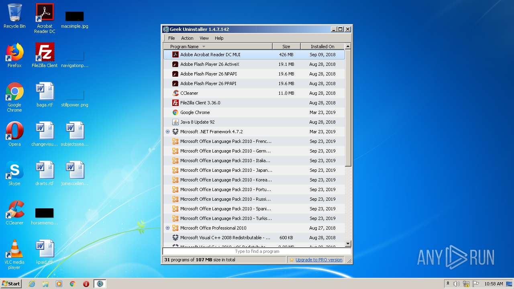Open Opera desktop shortcut
This screenshot has height=289, width=514.
coord(14,134)
